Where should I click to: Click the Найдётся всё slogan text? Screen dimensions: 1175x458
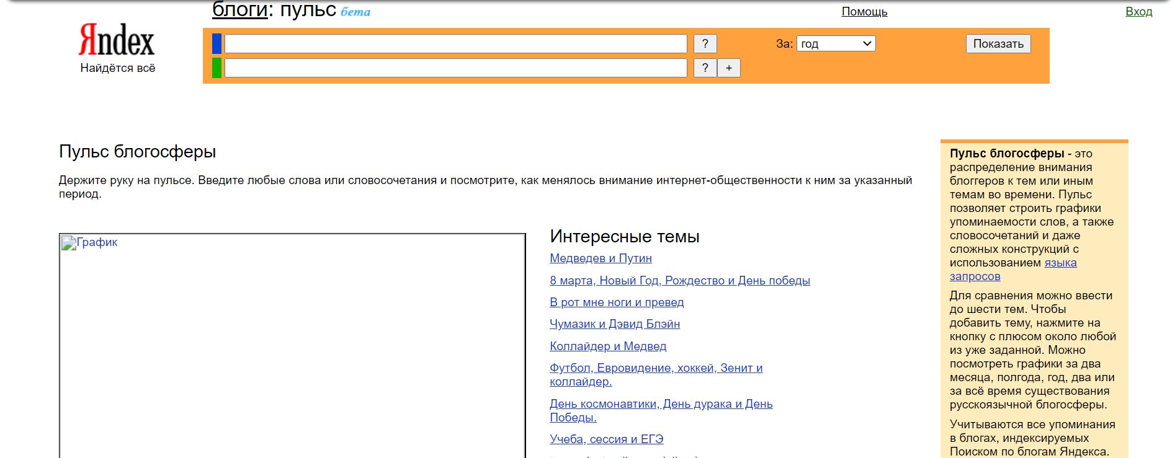coord(118,68)
